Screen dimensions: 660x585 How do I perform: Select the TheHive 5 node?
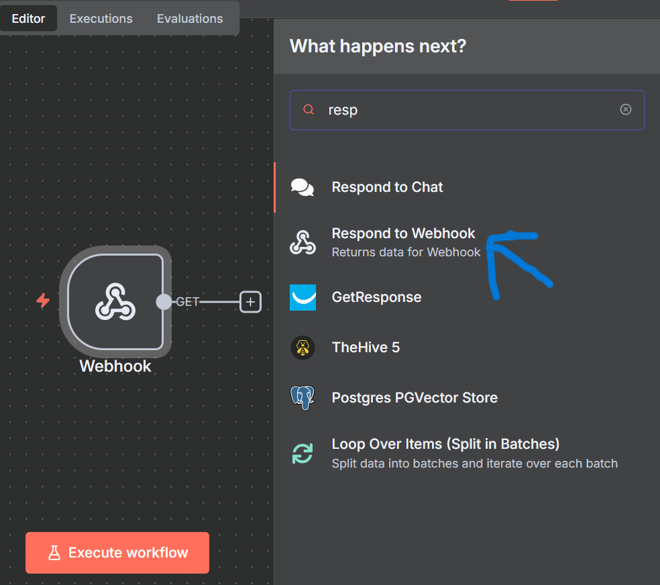[467, 348]
